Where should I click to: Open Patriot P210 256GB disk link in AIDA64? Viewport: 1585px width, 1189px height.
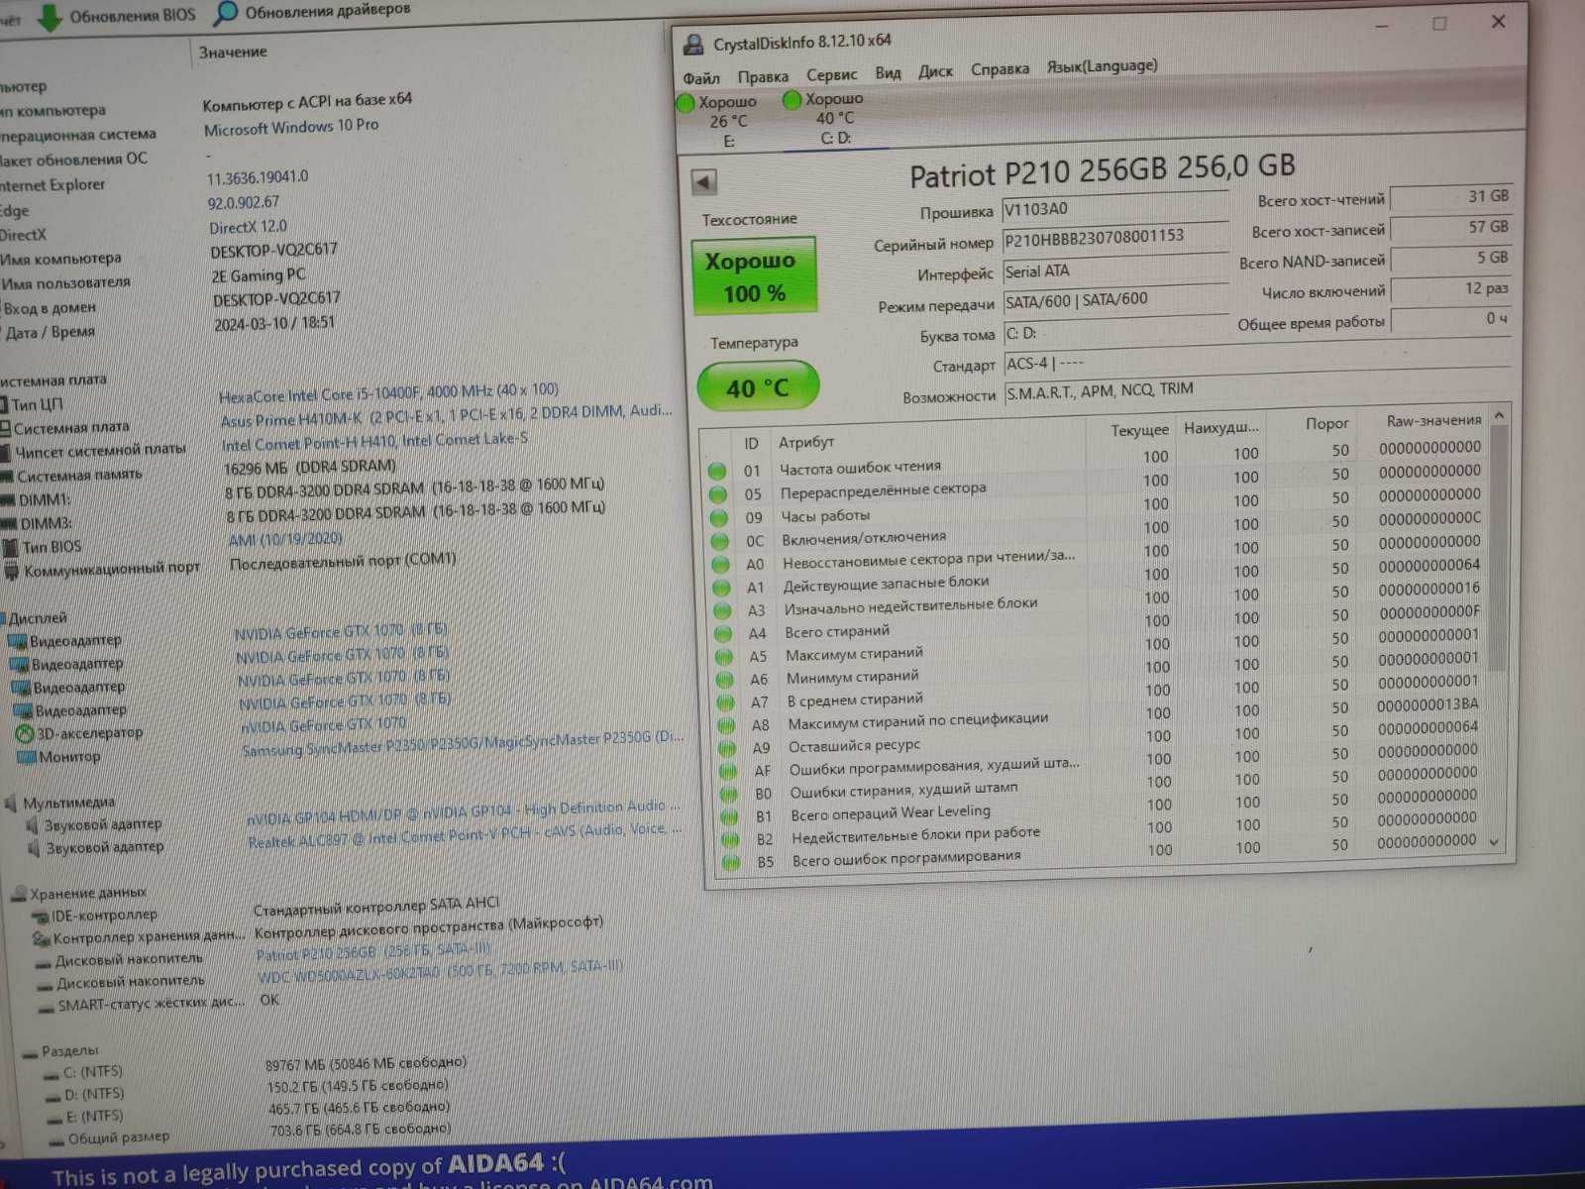point(373,951)
